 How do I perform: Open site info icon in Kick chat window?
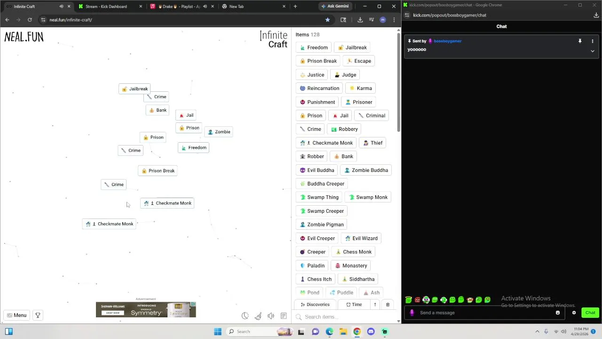click(x=407, y=15)
